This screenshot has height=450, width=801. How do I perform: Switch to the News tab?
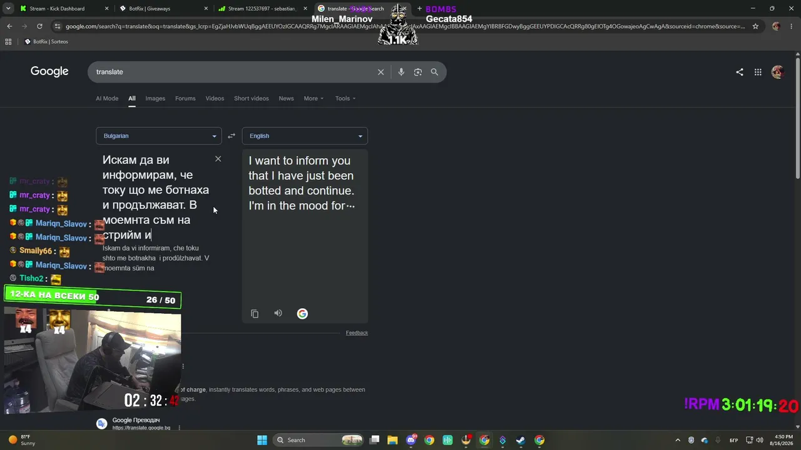pos(286,98)
